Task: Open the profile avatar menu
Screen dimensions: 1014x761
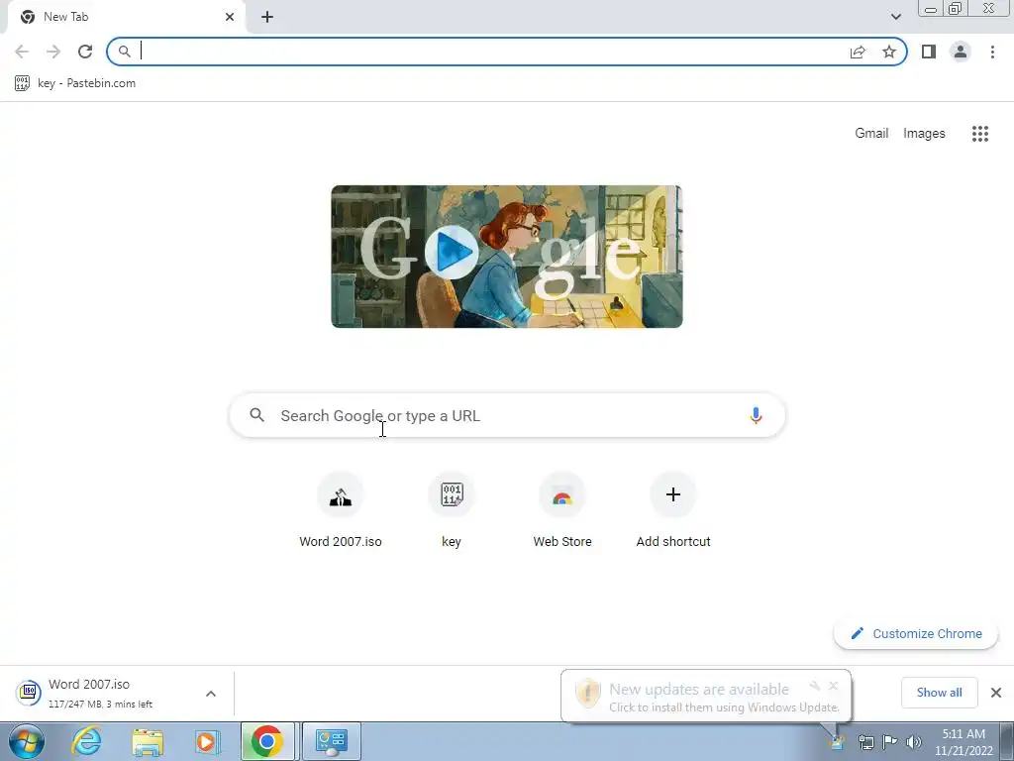Action: point(961,52)
